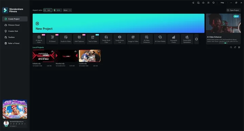Expand the More aspect ratio dropdown
This screenshot has width=244, height=131.
[x=67, y=10]
